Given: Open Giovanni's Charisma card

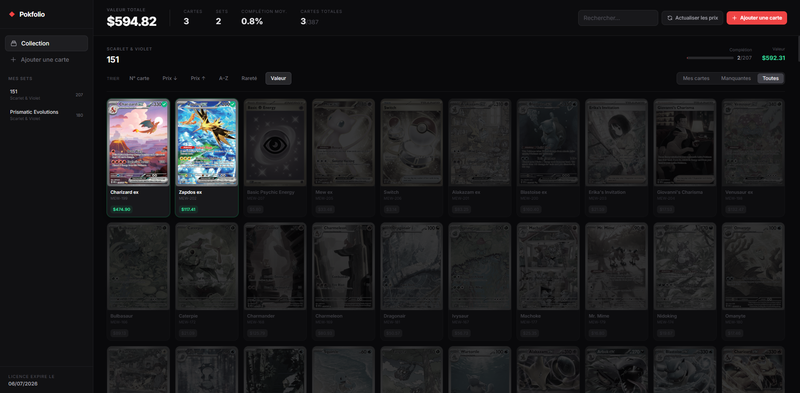Looking at the screenshot, I should tap(685, 158).
